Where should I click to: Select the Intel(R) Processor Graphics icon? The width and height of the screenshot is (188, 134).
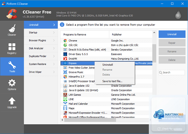(x=65, y=81)
